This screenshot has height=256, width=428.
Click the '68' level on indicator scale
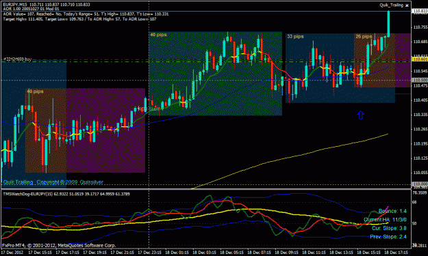414,202
